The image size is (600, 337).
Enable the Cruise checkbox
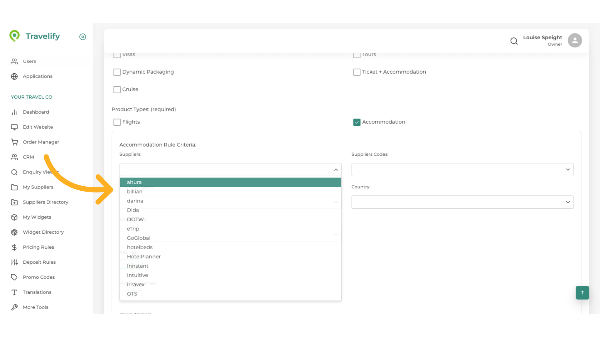pos(117,90)
